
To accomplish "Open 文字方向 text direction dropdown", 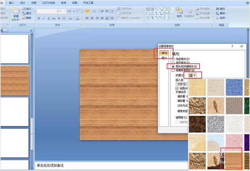I will 125,9.
